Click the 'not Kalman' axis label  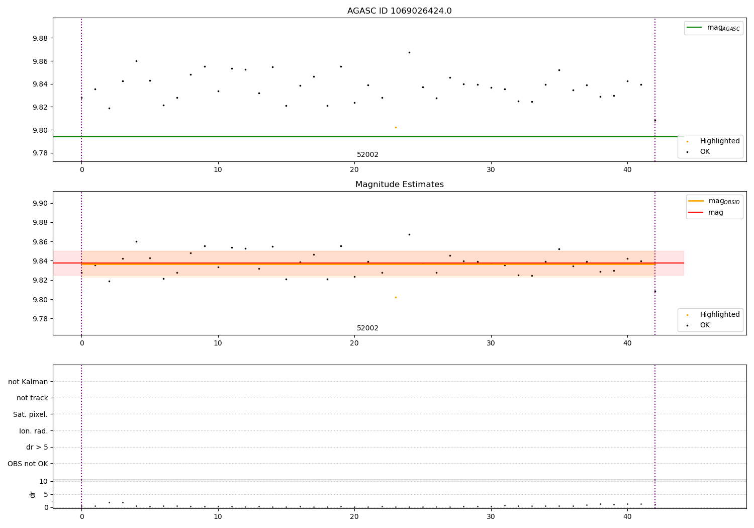[x=28, y=382]
